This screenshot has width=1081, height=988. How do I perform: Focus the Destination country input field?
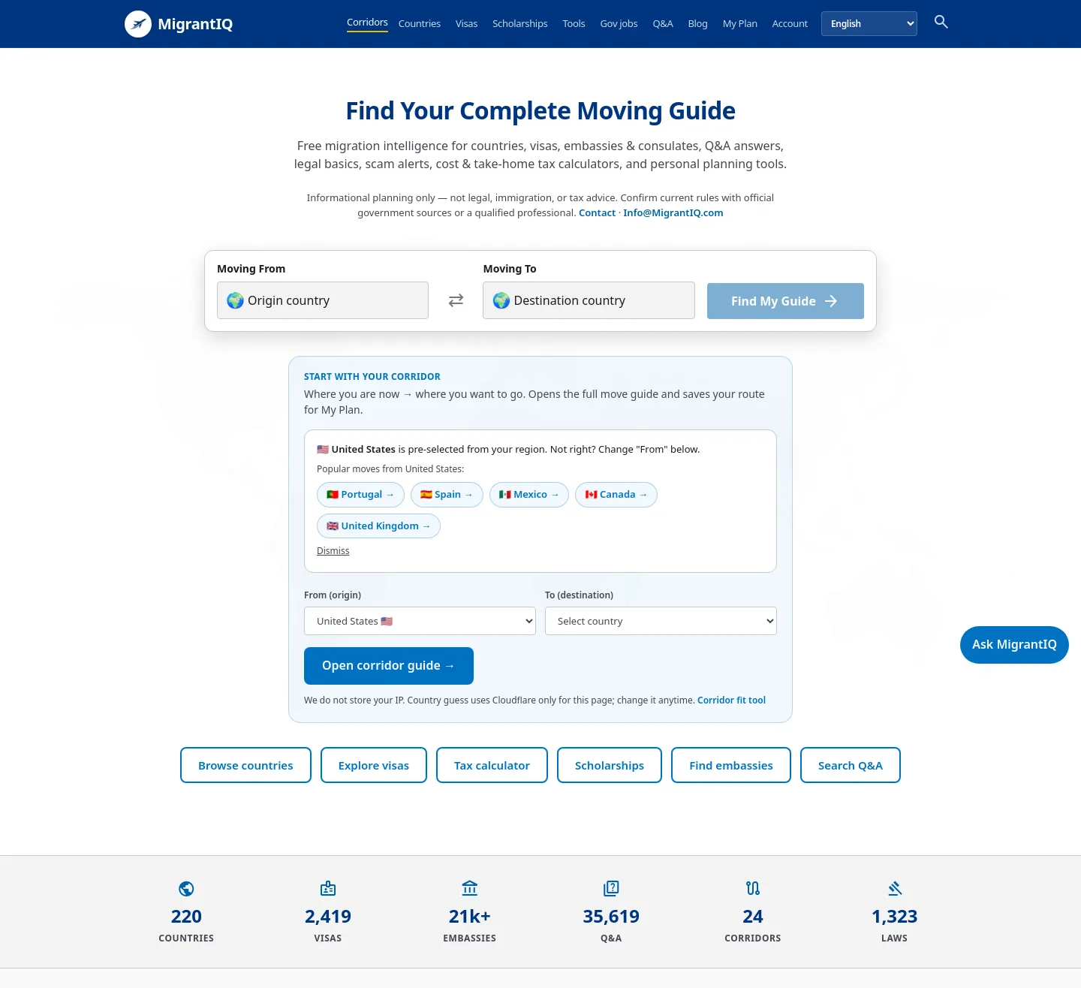[589, 300]
